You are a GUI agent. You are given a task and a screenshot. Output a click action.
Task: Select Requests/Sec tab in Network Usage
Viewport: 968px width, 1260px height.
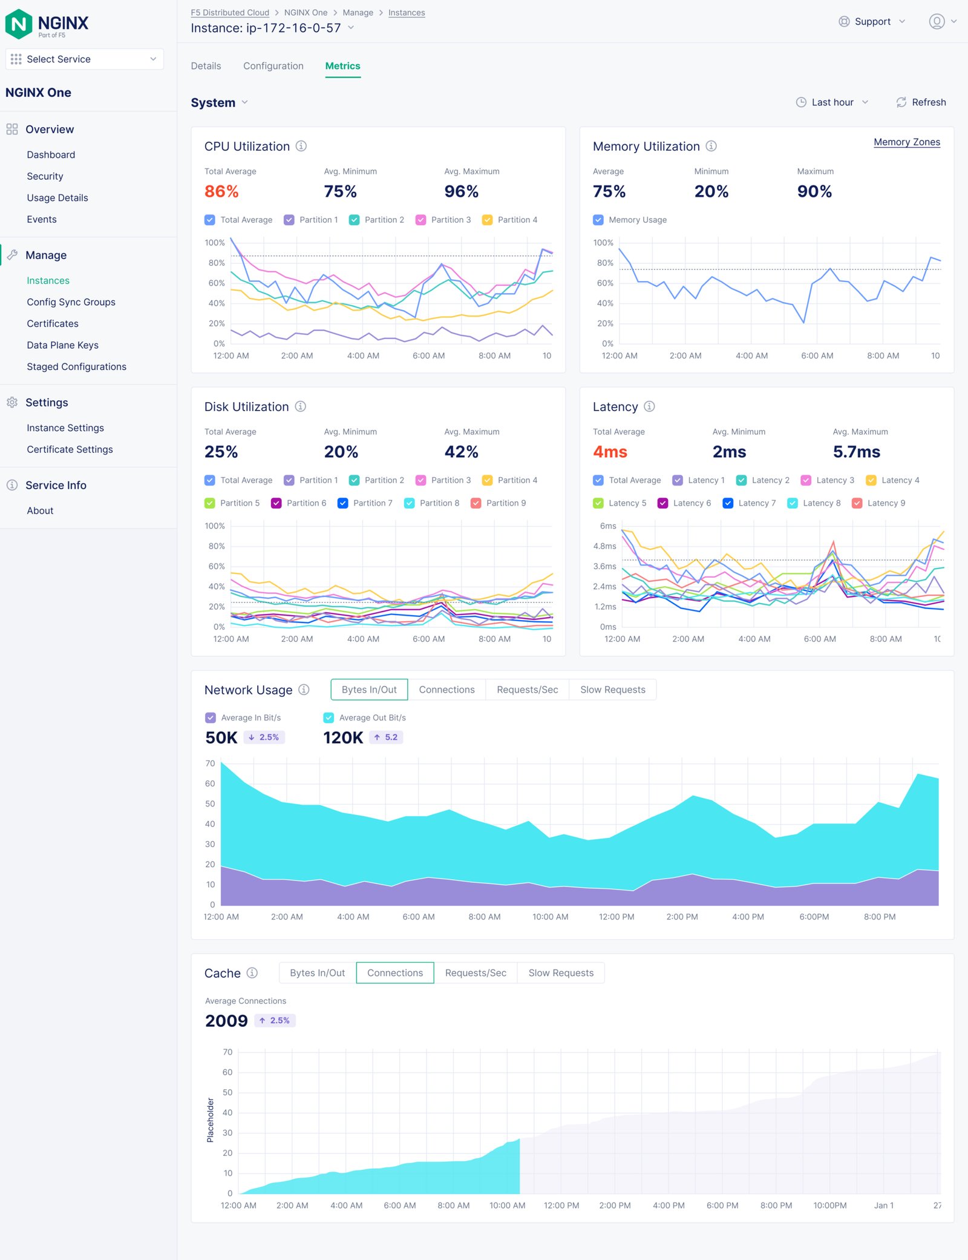pyautogui.click(x=527, y=690)
